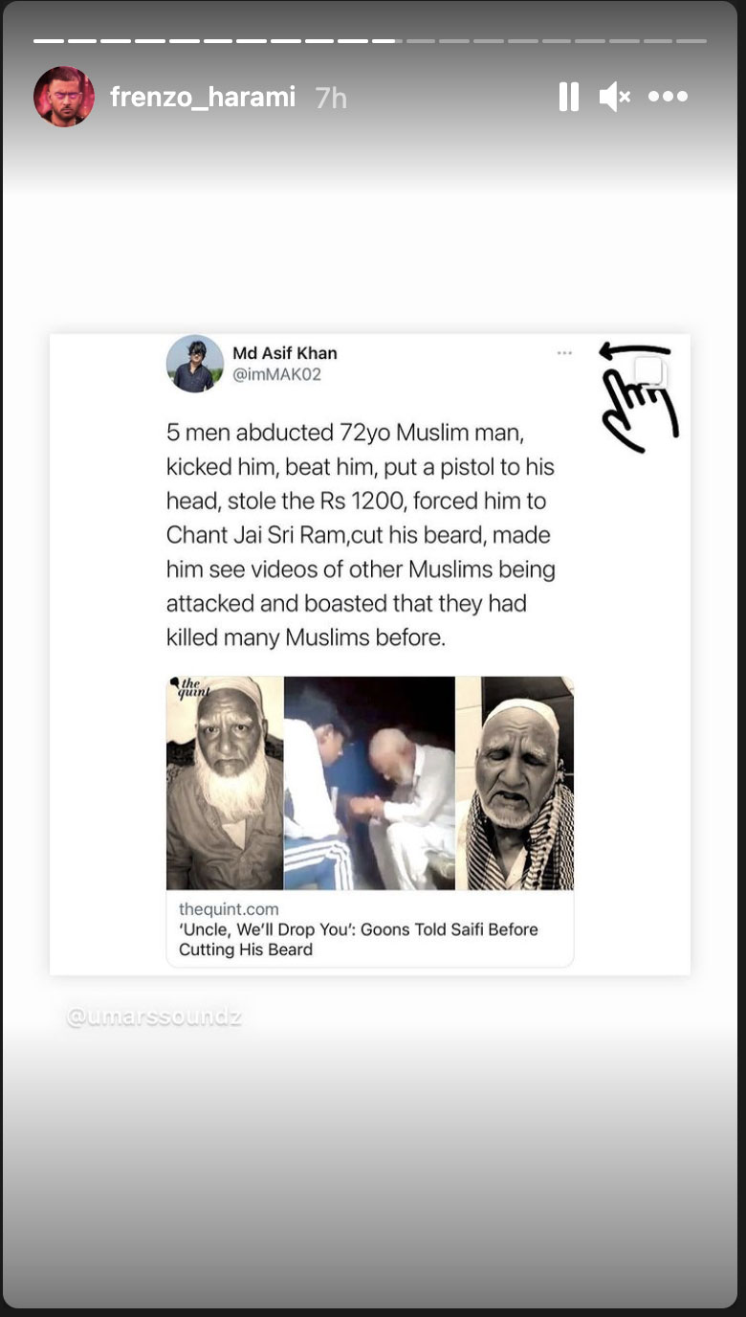Unmute story audio via speaker icon
This screenshot has width=746, height=1317.
[615, 97]
